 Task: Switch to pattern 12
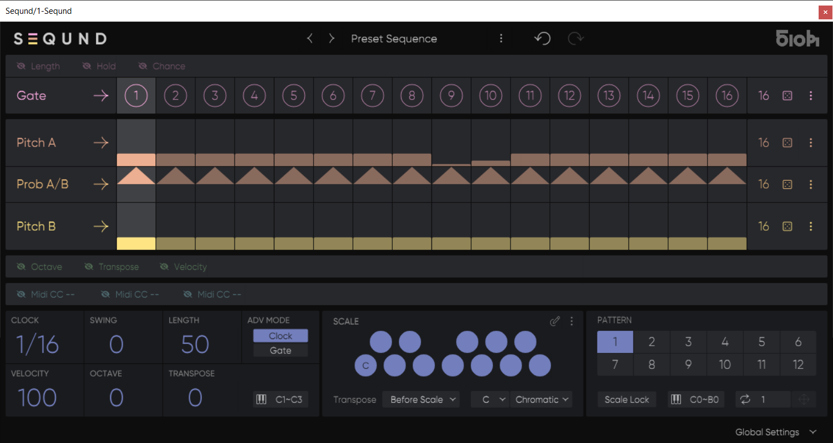click(798, 364)
